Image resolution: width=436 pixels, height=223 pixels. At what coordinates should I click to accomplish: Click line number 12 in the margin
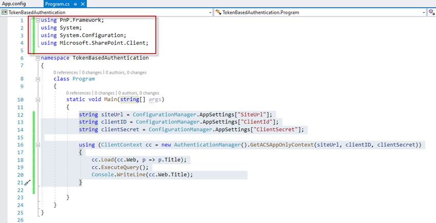click(21, 115)
